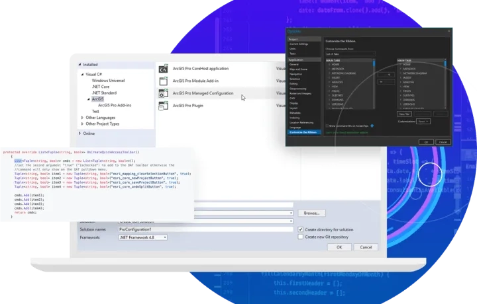Select ArcGIS Pro Add-ins tree item

pos(116,105)
